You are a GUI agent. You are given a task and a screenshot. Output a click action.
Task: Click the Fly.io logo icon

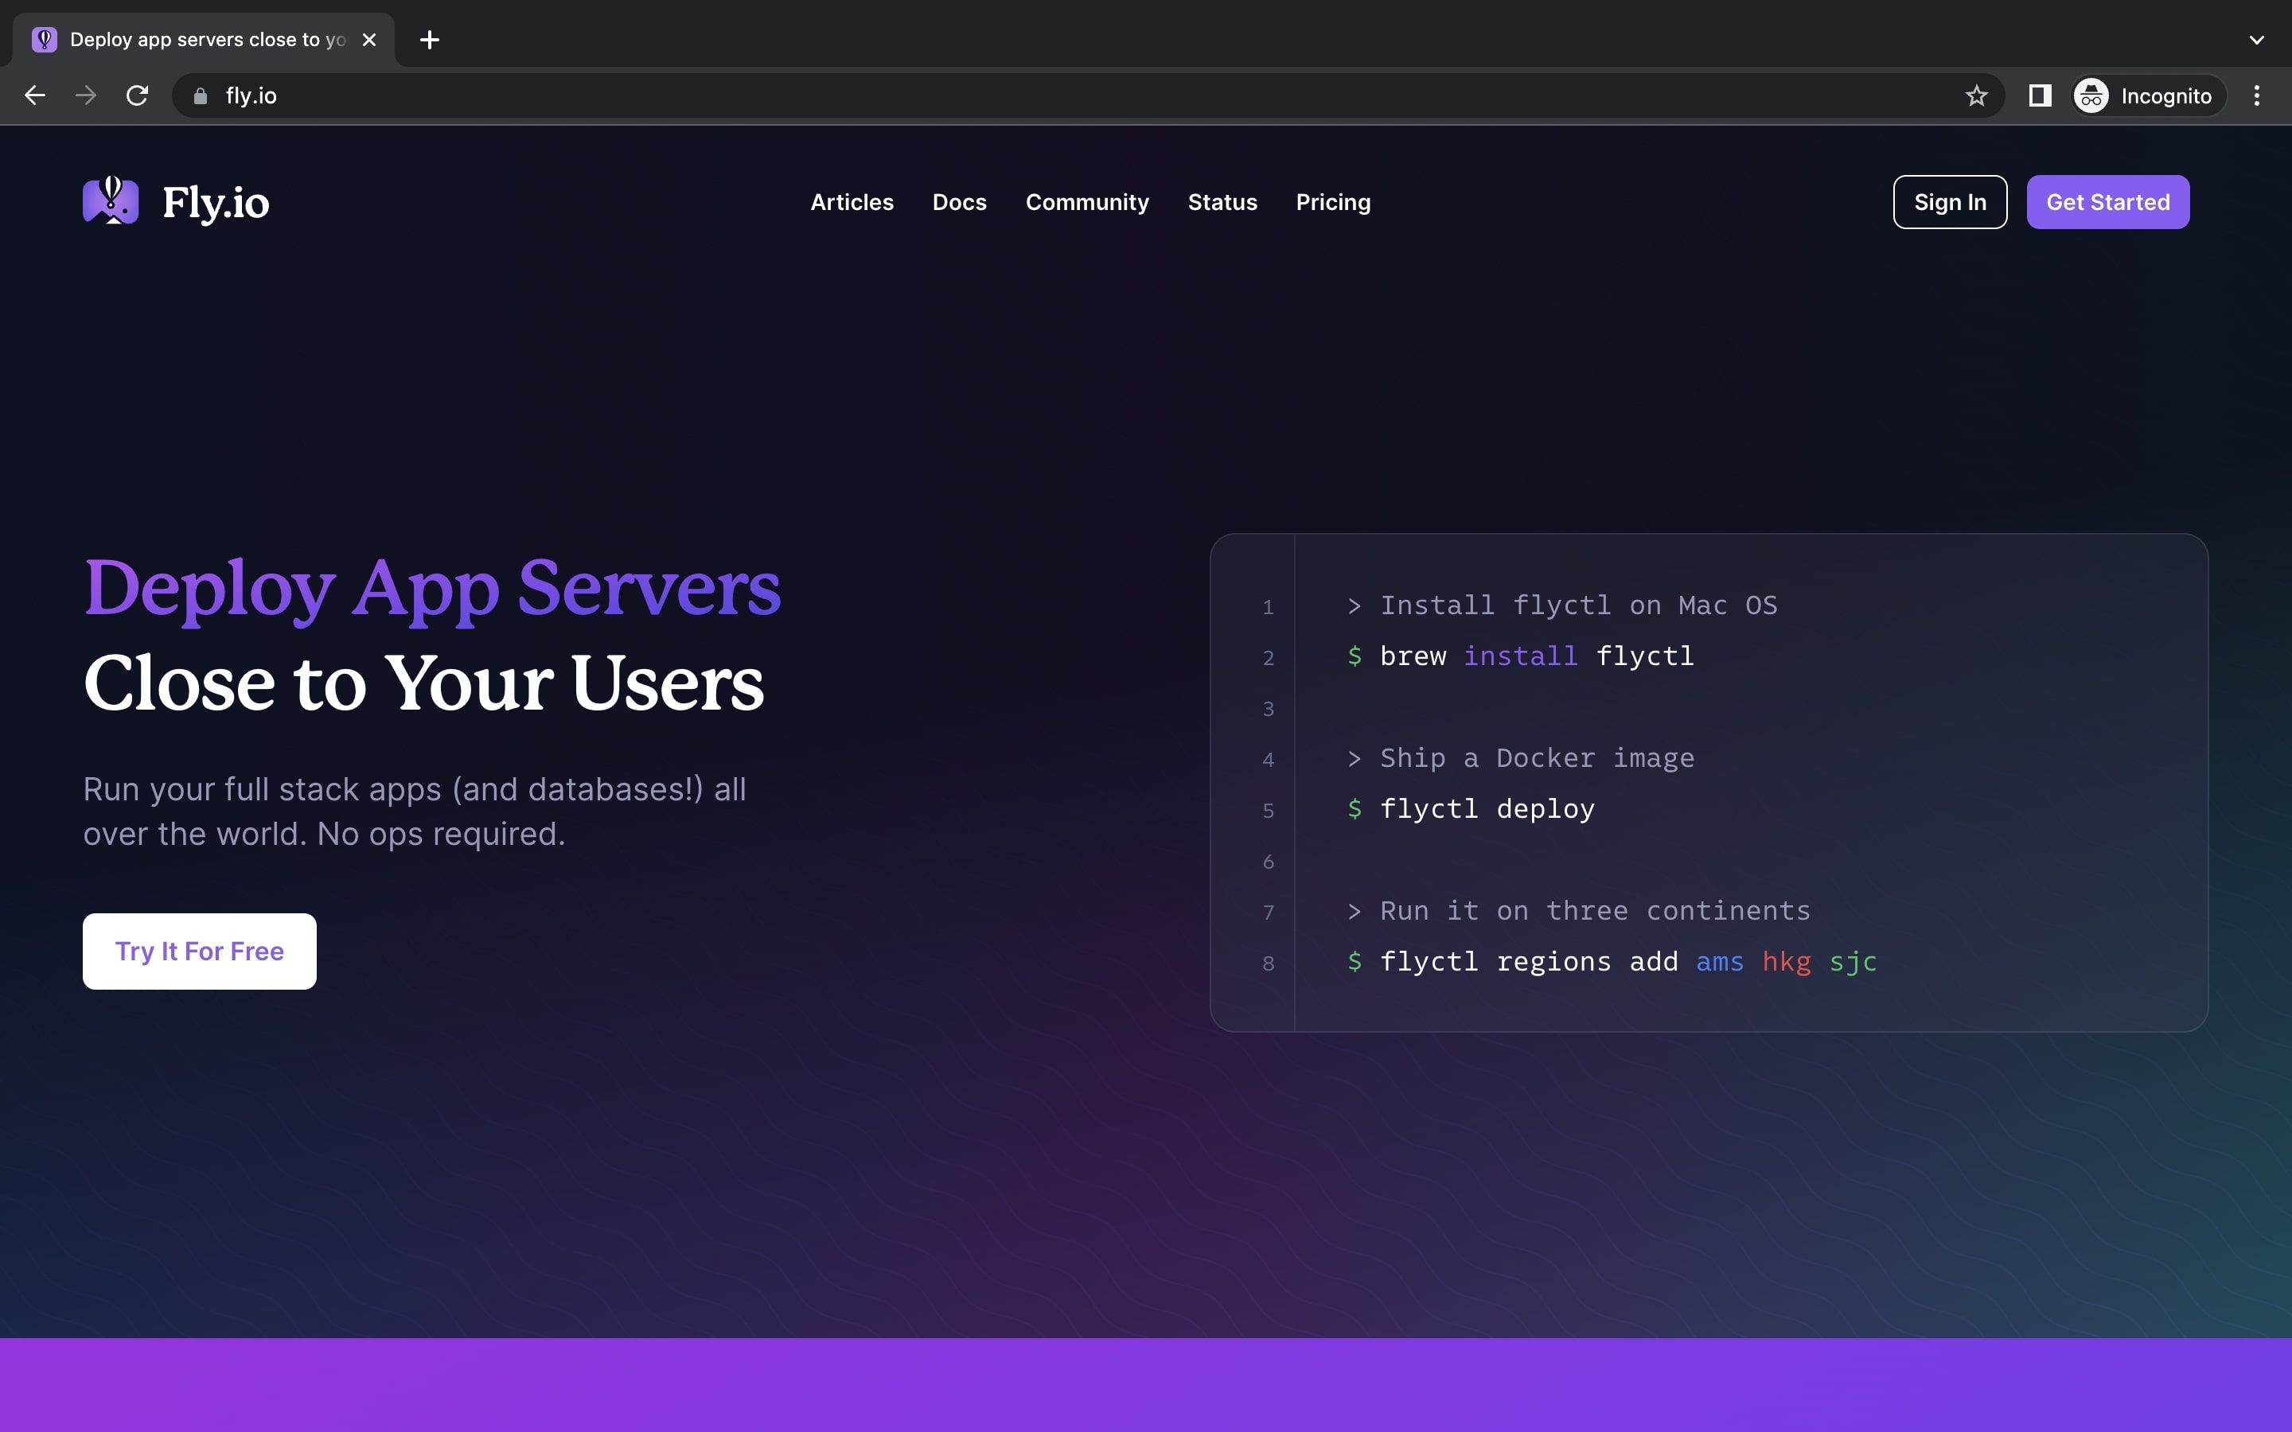coord(111,201)
